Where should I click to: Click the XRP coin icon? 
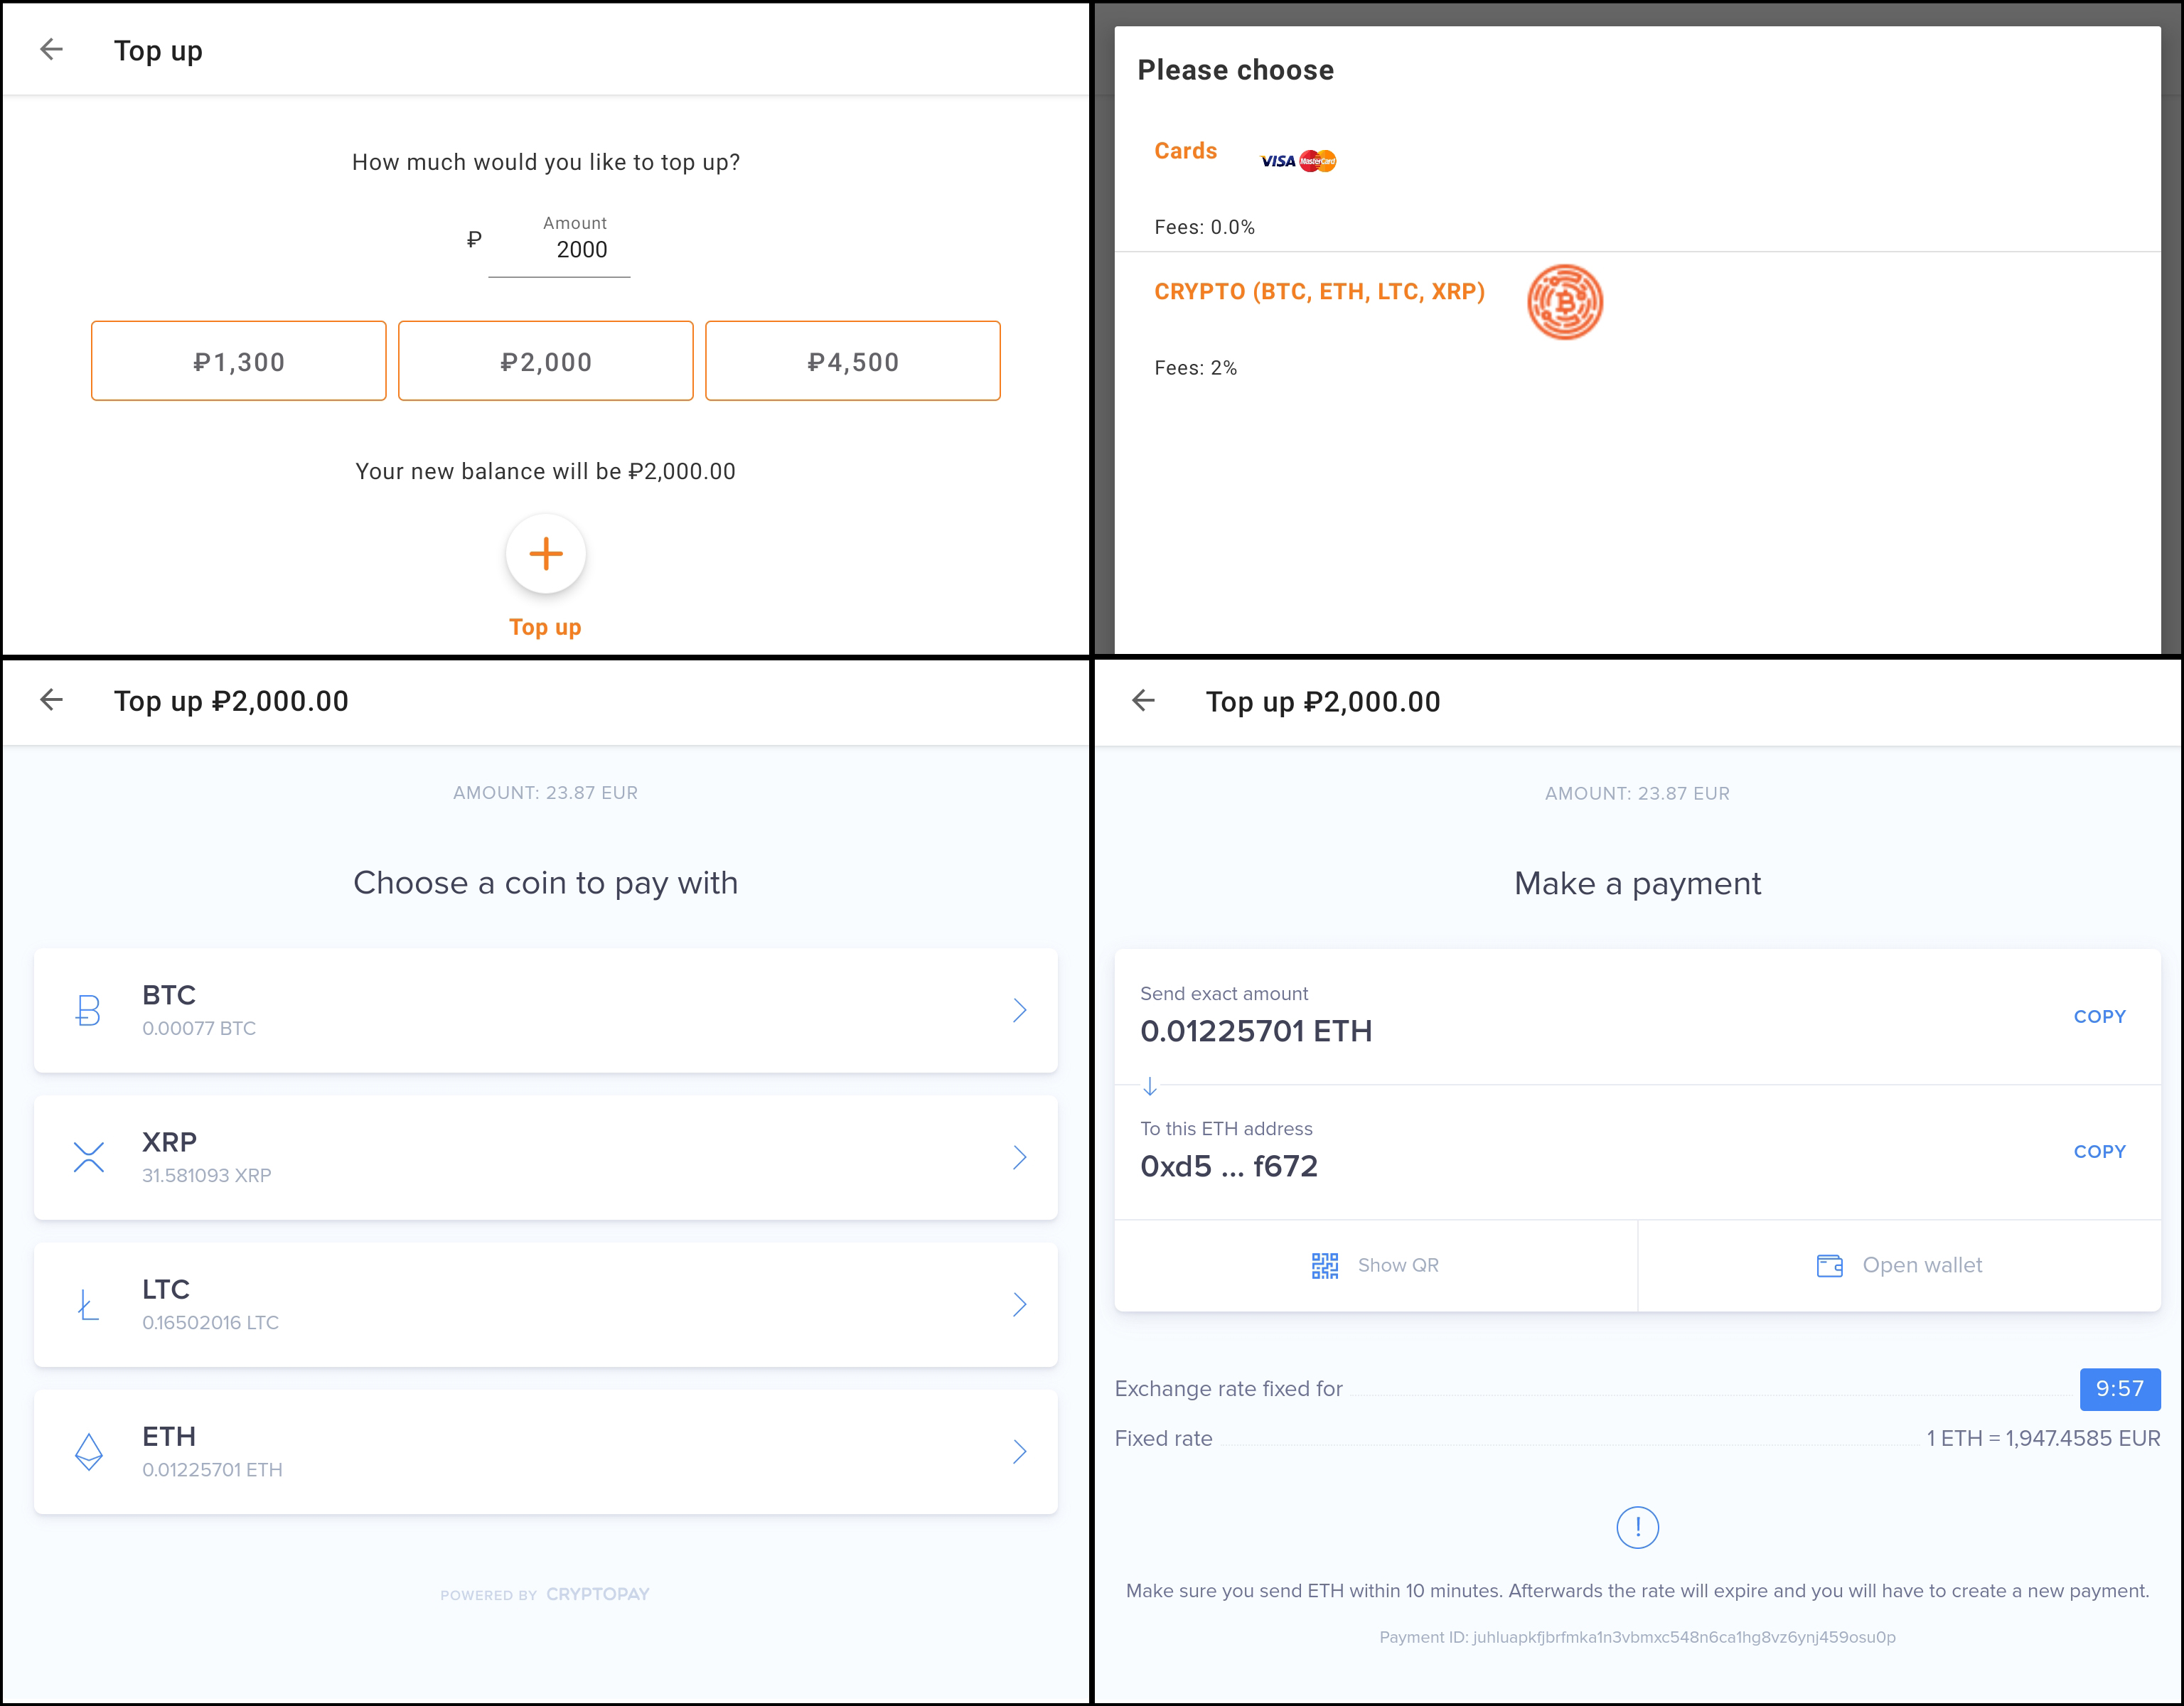89,1157
